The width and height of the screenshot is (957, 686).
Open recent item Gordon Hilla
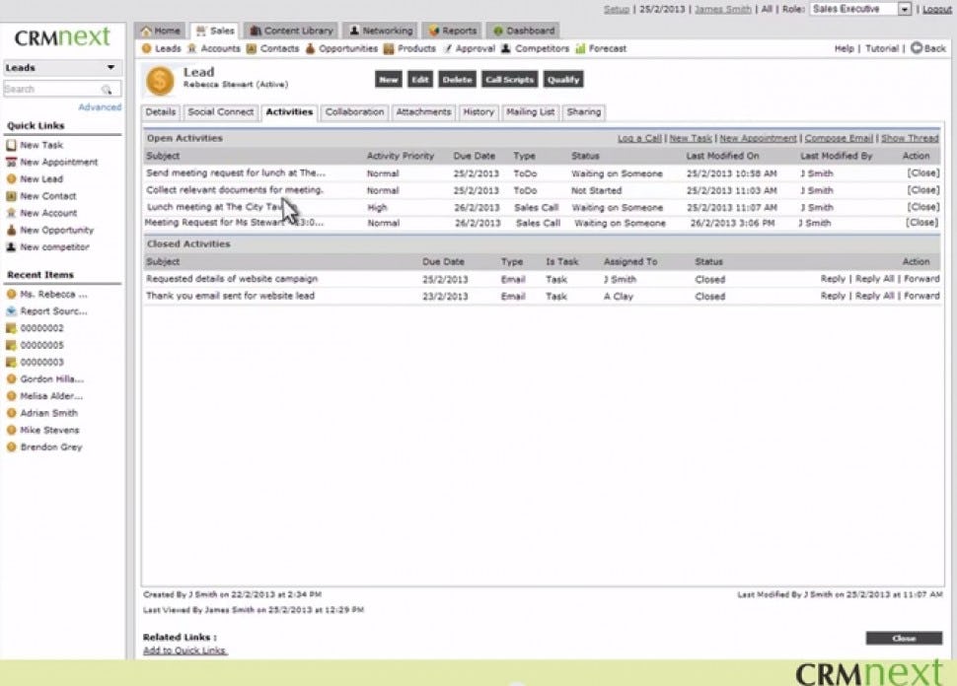46,378
